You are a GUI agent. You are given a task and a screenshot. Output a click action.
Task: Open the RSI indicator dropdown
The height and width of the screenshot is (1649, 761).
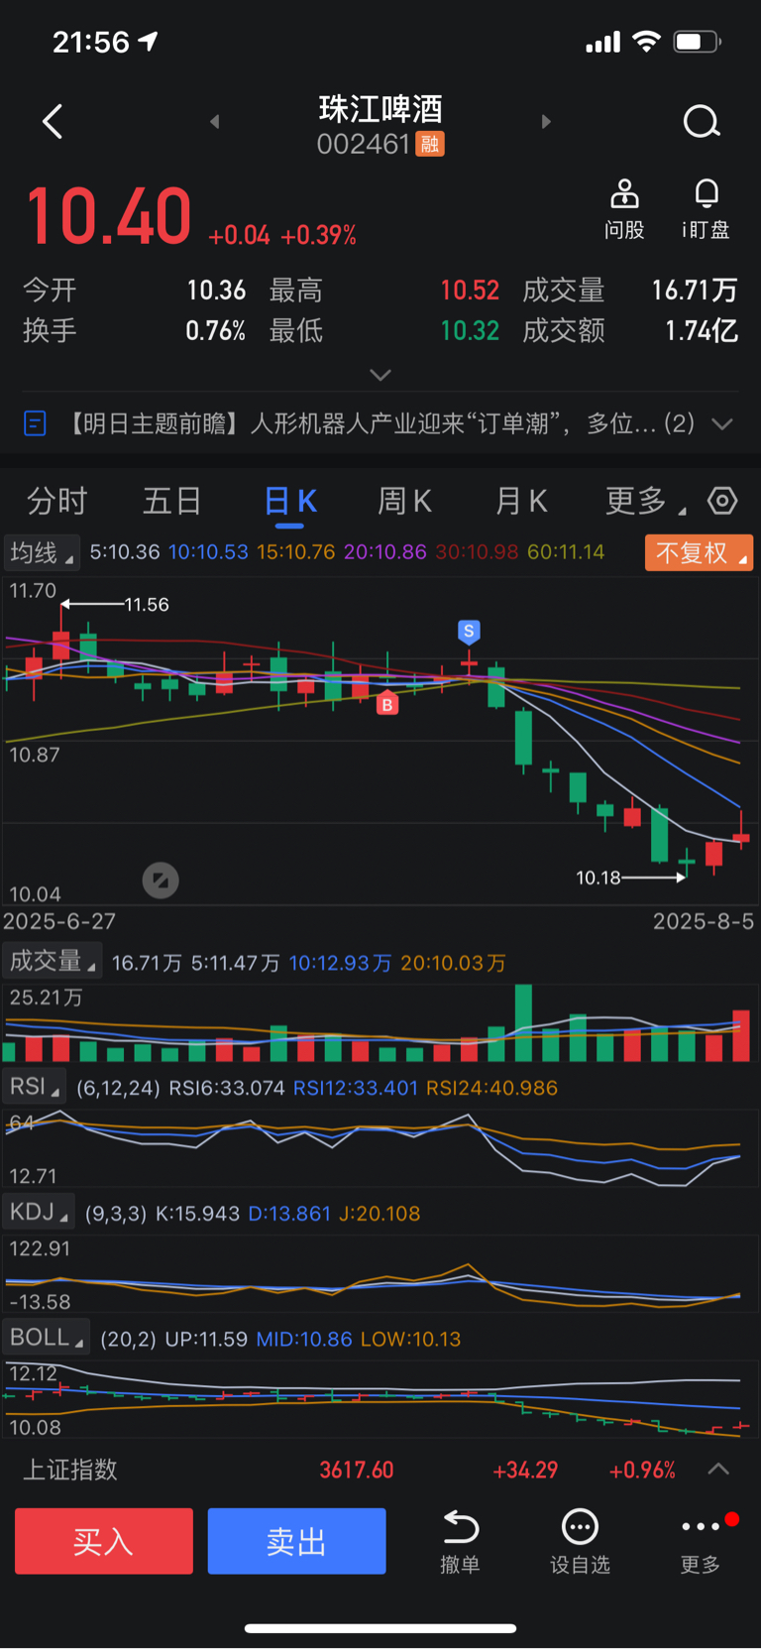[35, 1087]
